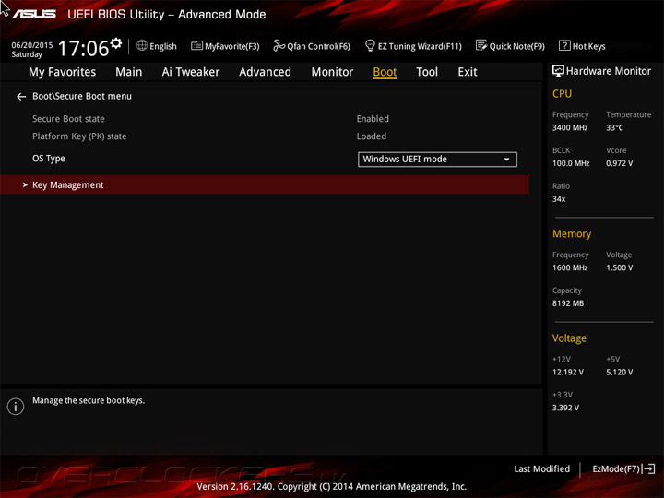
Task: Open Quick Note(F9)
Action: (x=510, y=46)
